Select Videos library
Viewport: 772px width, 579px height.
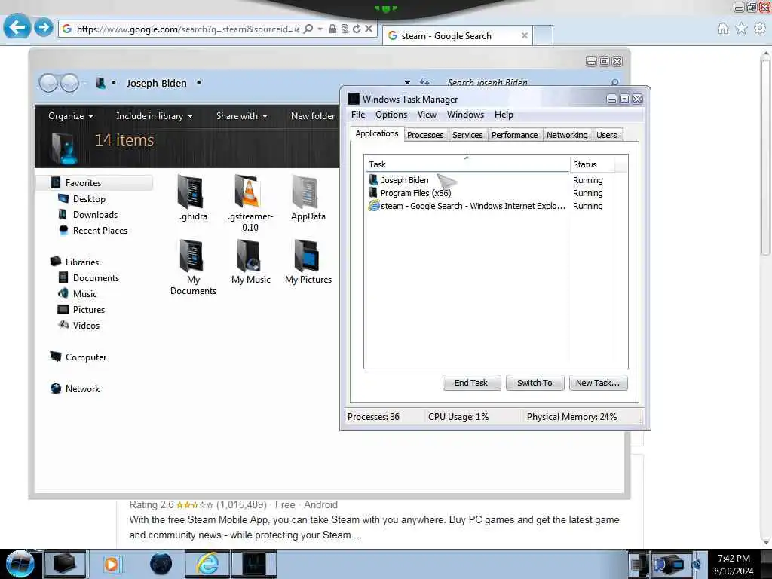86,325
